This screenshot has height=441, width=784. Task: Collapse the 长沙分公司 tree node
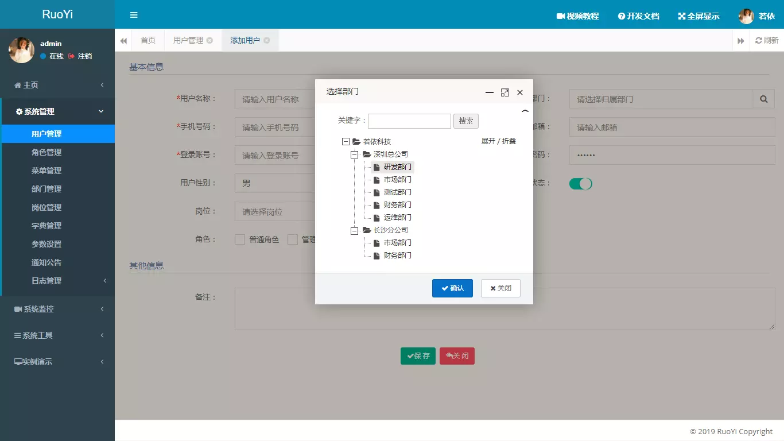pyautogui.click(x=355, y=230)
